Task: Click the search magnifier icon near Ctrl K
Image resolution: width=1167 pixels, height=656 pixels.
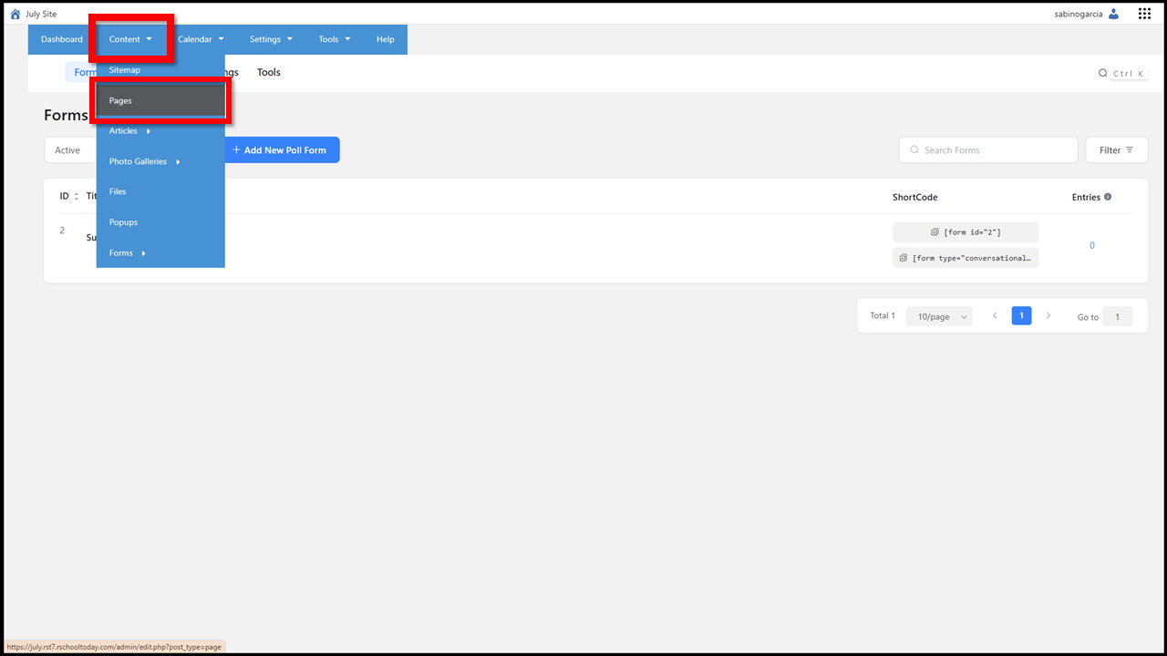Action: 1102,73
